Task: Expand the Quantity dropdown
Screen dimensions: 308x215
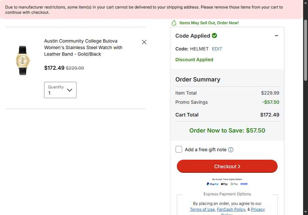Action: click(60, 90)
